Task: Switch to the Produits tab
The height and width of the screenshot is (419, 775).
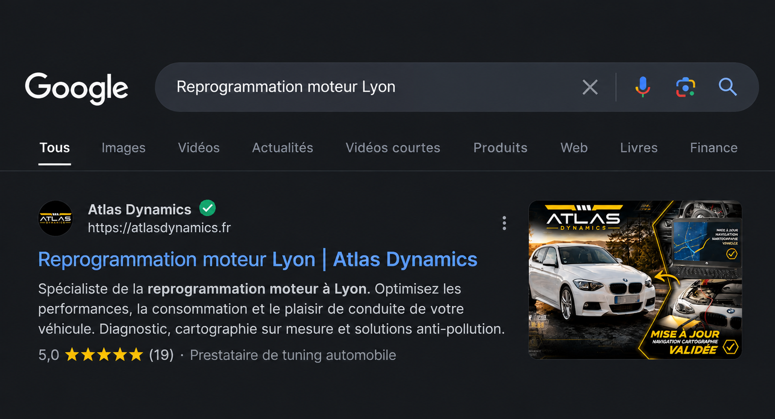Action: pos(500,148)
